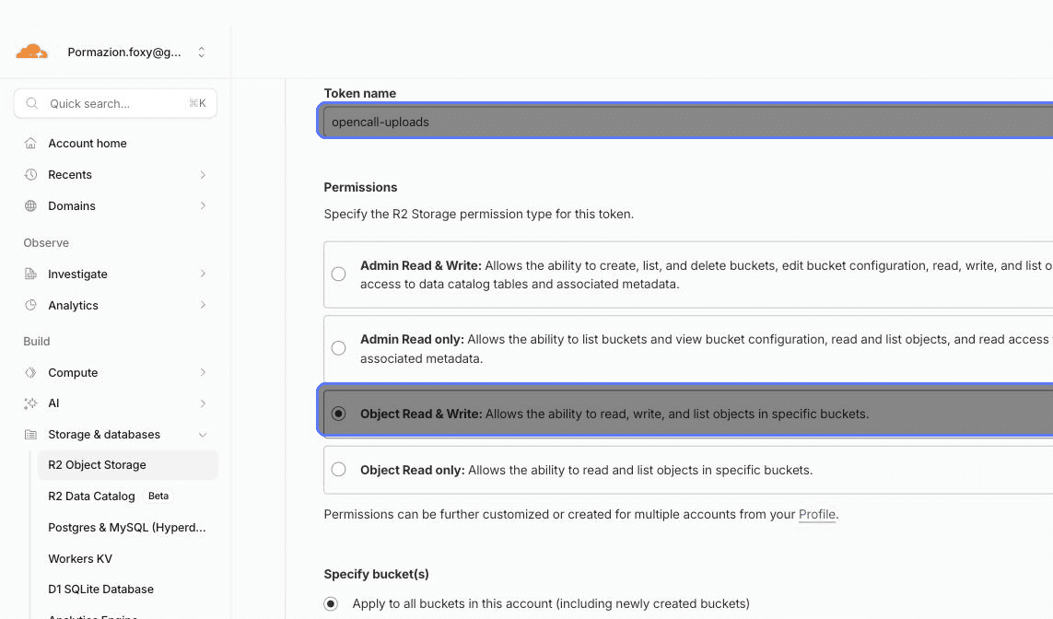Viewport: 1053px width, 619px height.
Task: Open the Pormazion.foxy account name
Action: point(124,53)
